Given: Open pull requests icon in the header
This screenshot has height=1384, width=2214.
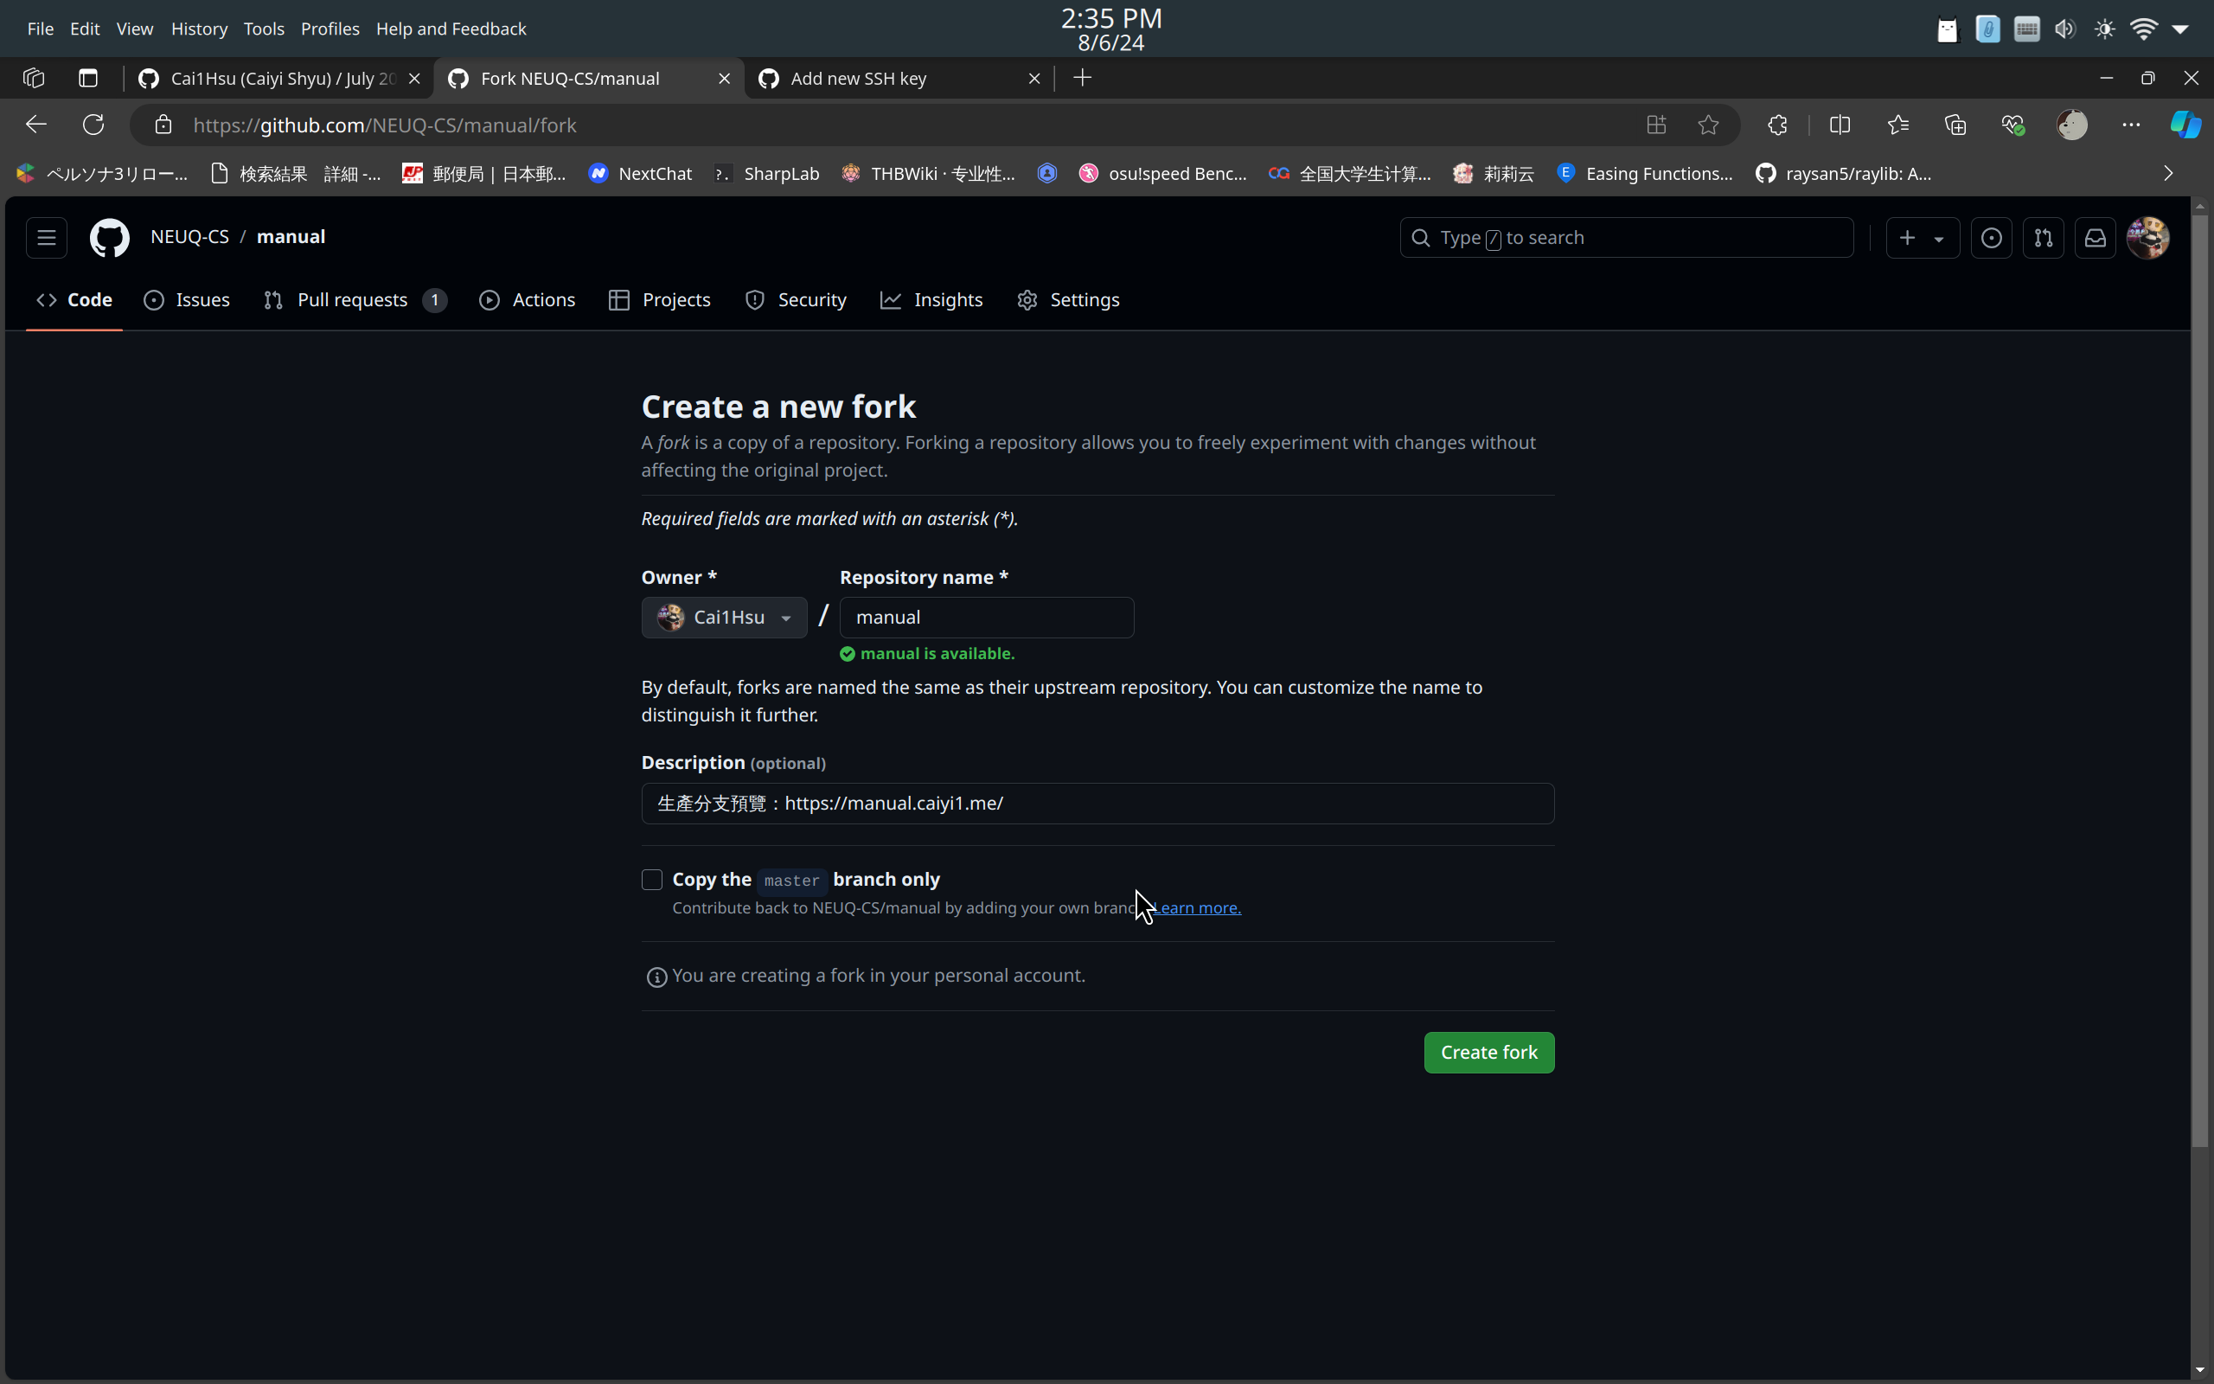Looking at the screenshot, I should (2043, 238).
